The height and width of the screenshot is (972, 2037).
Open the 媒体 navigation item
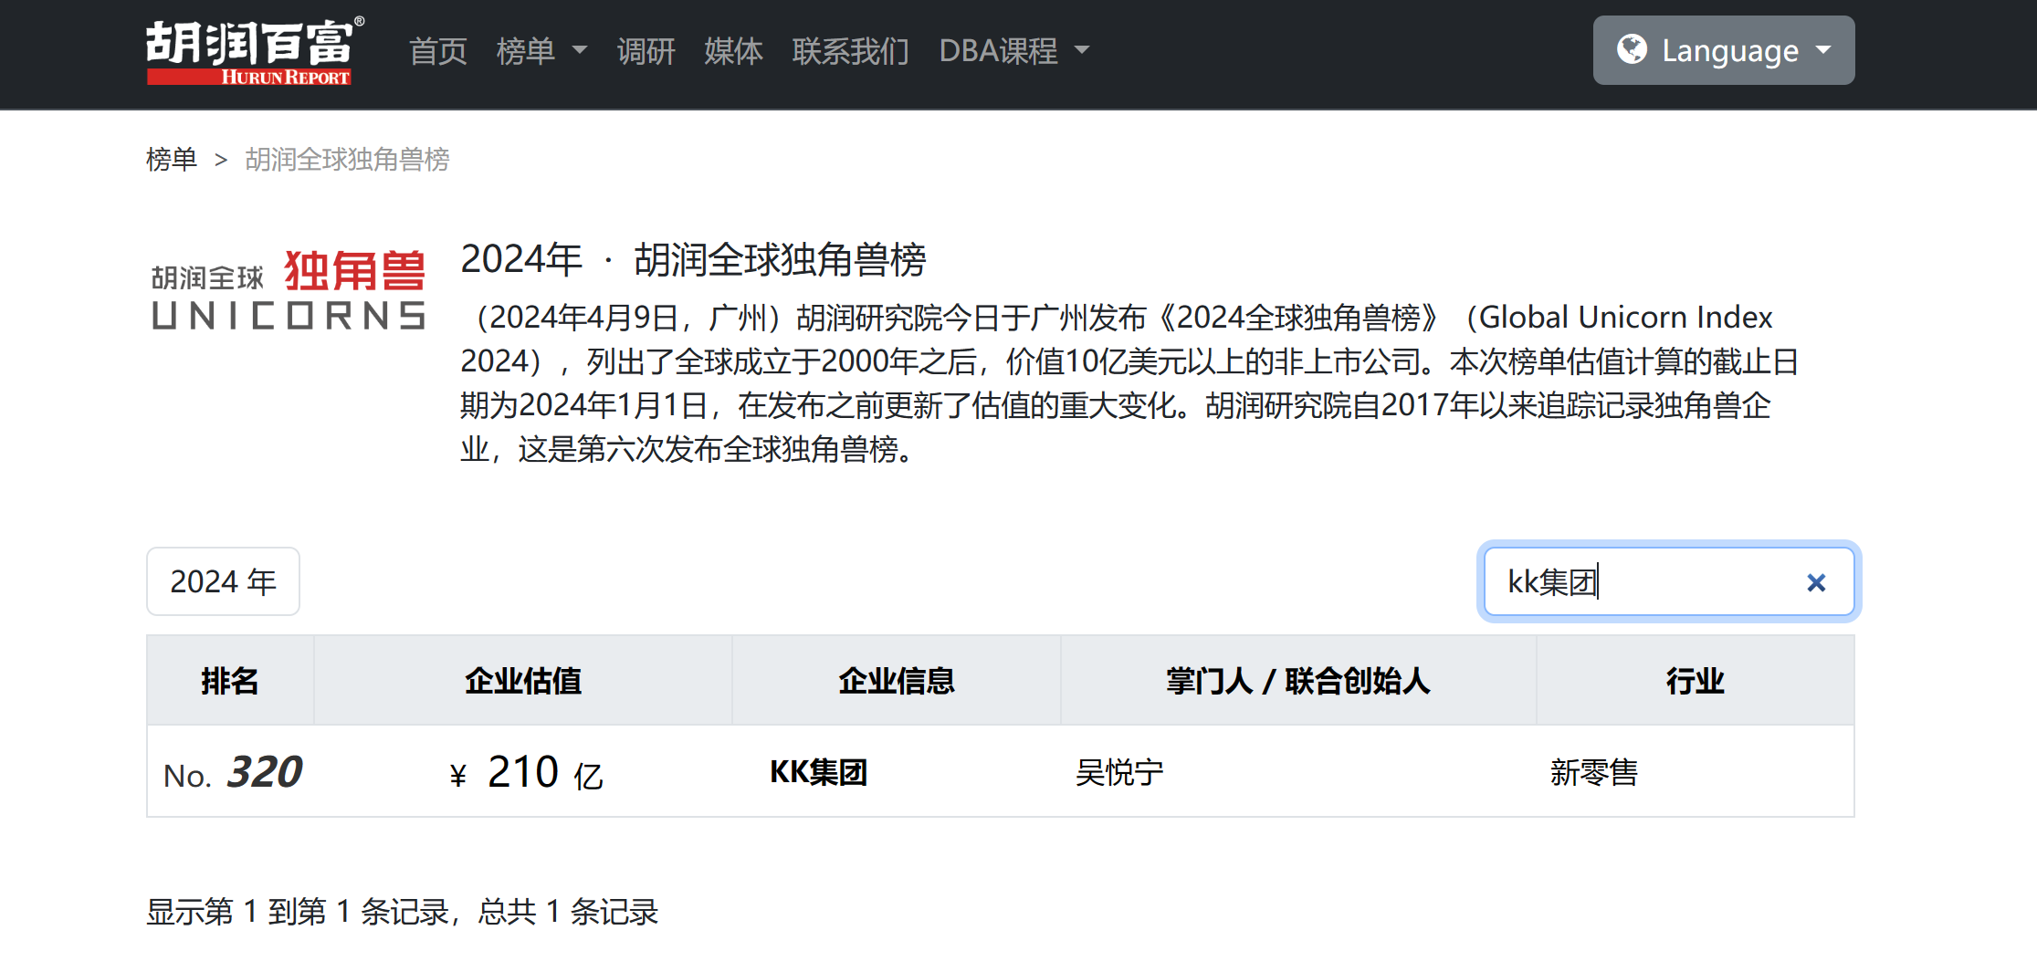pos(733,51)
